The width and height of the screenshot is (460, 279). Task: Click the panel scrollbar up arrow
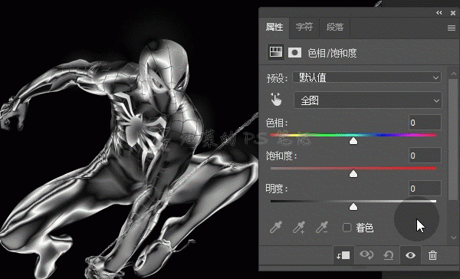[454, 74]
